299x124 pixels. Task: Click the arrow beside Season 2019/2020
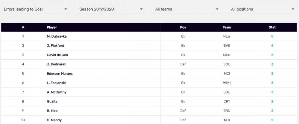point(142,9)
